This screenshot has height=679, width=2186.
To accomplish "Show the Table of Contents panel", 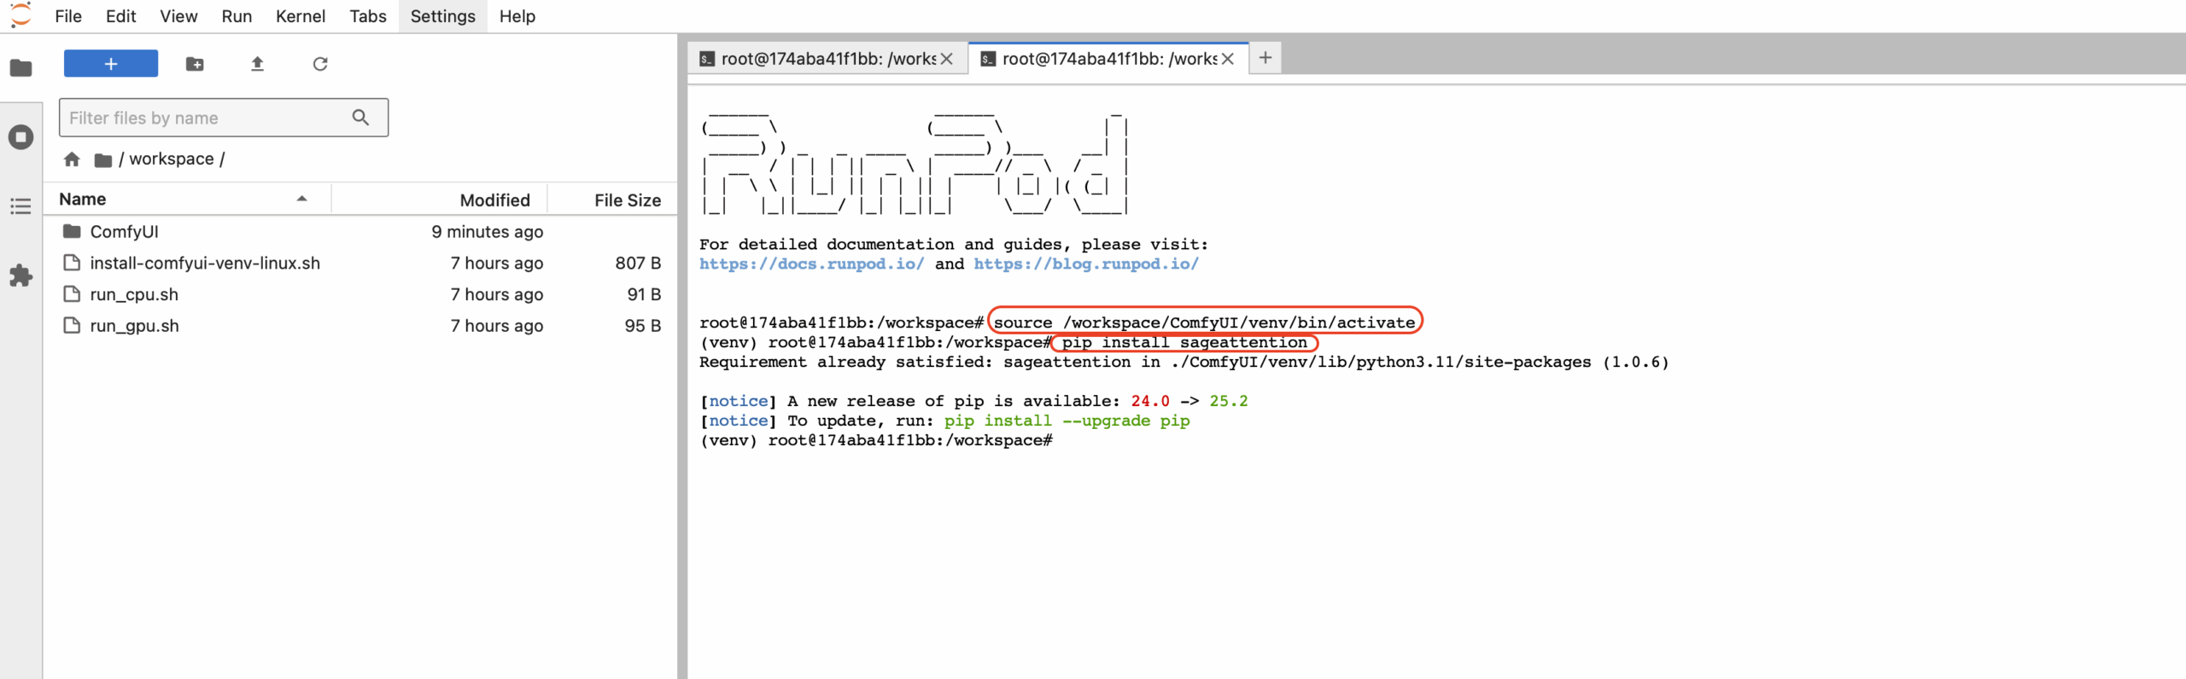I will point(21,206).
